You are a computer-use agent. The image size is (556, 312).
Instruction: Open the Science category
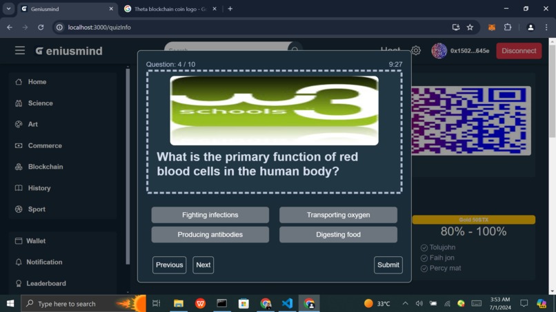tap(41, 103)
